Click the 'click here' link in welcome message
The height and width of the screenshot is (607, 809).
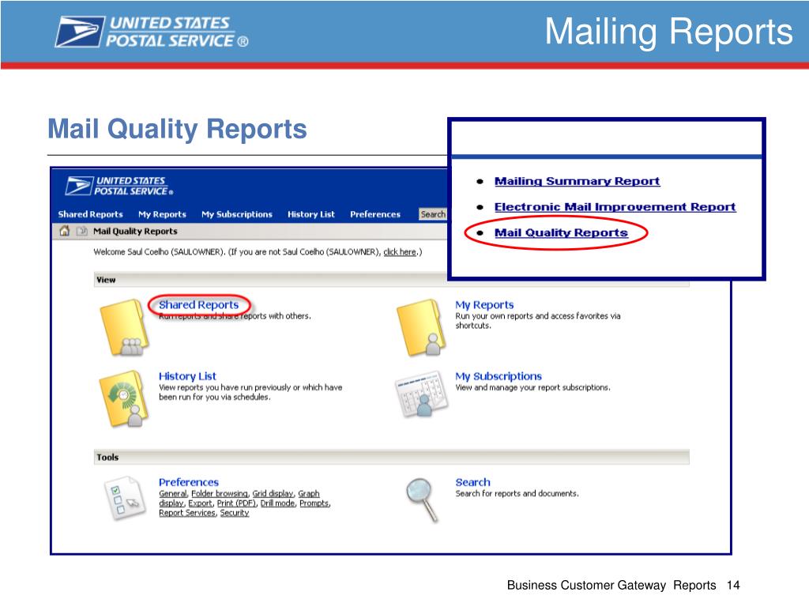tap(399, 252)
